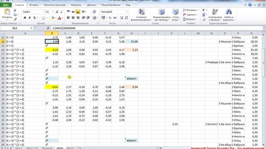Merge and center cells button
The height and width of the screenshot is (149, 266).
tap(95, 17)
